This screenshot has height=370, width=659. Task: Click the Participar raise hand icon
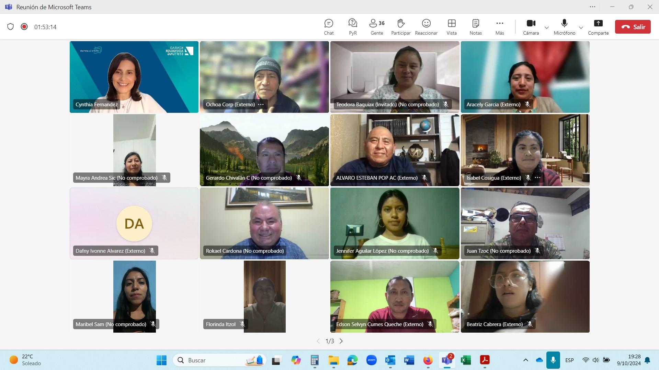(x=401, y=27)
